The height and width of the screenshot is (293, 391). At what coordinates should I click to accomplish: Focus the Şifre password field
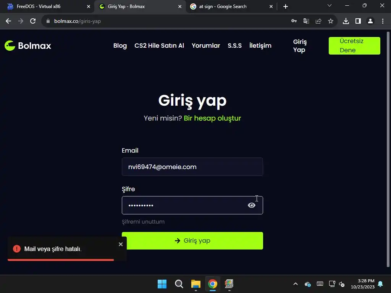[x=192, y=205]
